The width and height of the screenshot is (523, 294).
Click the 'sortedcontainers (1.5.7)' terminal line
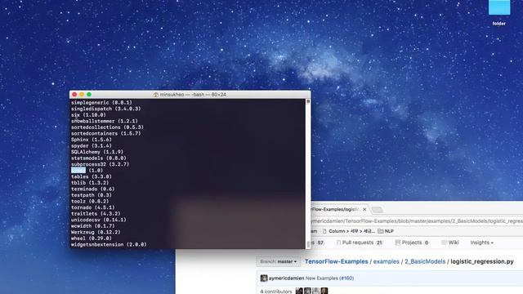click(x=105, y=133)
